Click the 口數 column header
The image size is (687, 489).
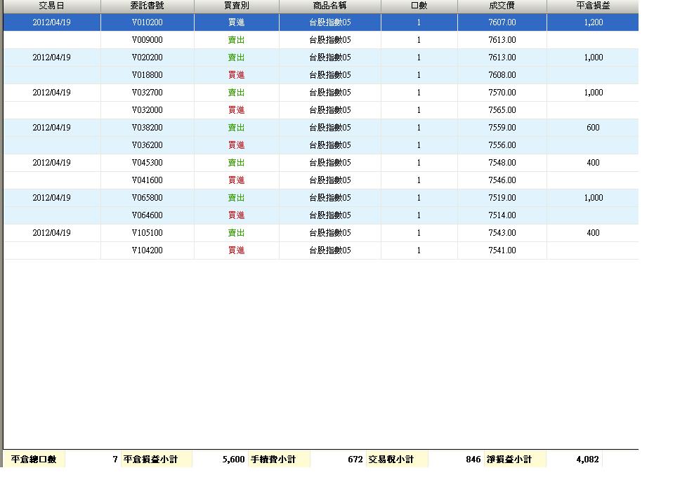419,6
